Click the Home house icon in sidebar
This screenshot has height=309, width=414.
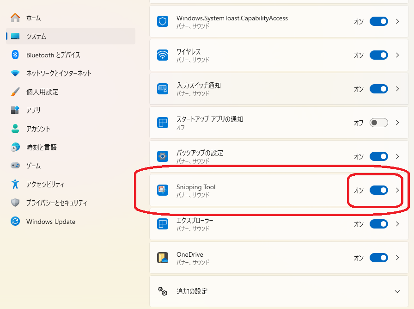15,18
